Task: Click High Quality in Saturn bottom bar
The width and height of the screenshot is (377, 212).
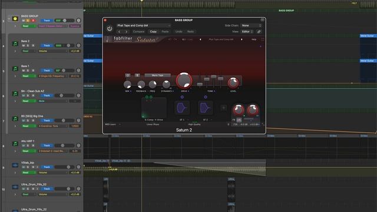Action: 194,124
